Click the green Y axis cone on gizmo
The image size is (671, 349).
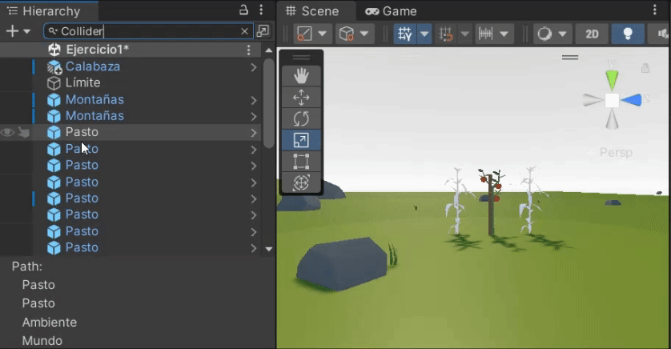tap(613, 78)
